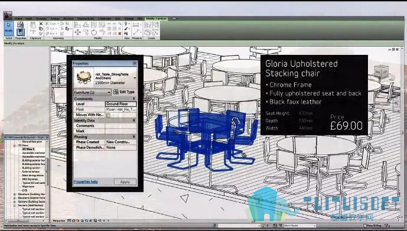Screen dimensions: 407x231
Task: Open the Furniture (1) filter dropdown
Action: (x=92, y=92)
